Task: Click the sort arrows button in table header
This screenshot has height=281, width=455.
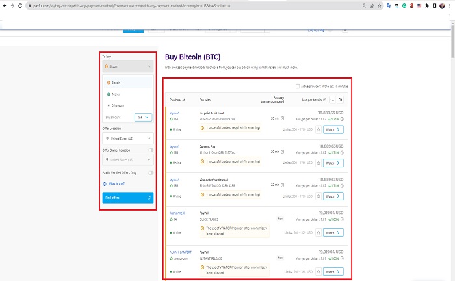Action: [332, 100]
